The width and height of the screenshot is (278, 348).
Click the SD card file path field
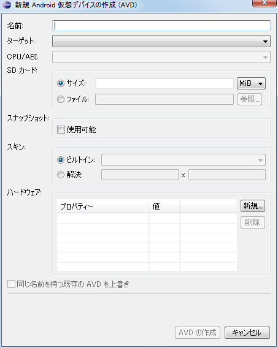coord(164,99)
